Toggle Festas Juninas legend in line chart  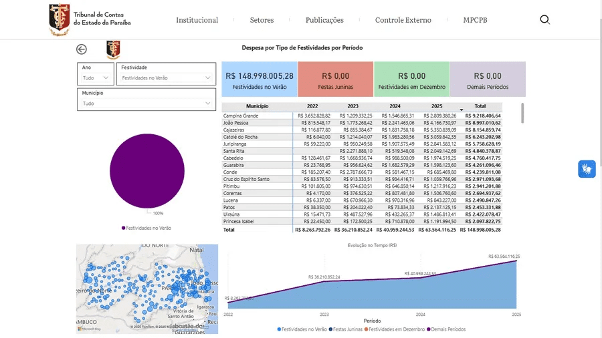(332, 329)
